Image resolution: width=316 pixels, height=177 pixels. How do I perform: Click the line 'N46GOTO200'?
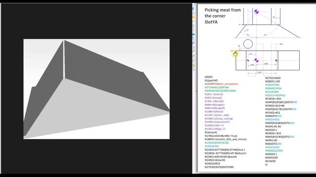pyautogui.click(x=273, y=144)
